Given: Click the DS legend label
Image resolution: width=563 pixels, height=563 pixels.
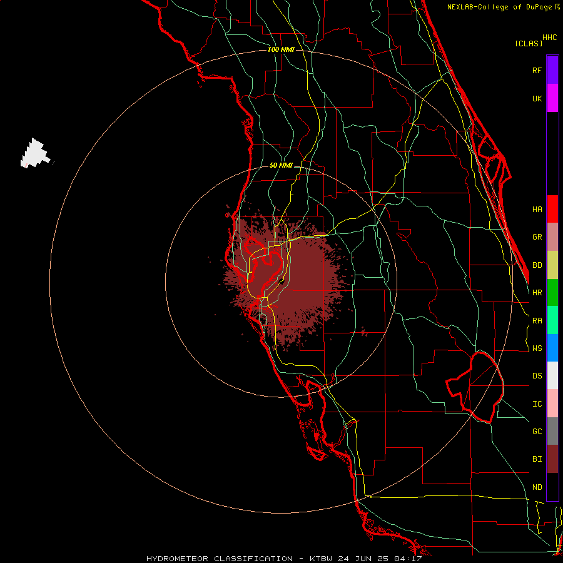Looking at the screenshot, I should 537,376.
